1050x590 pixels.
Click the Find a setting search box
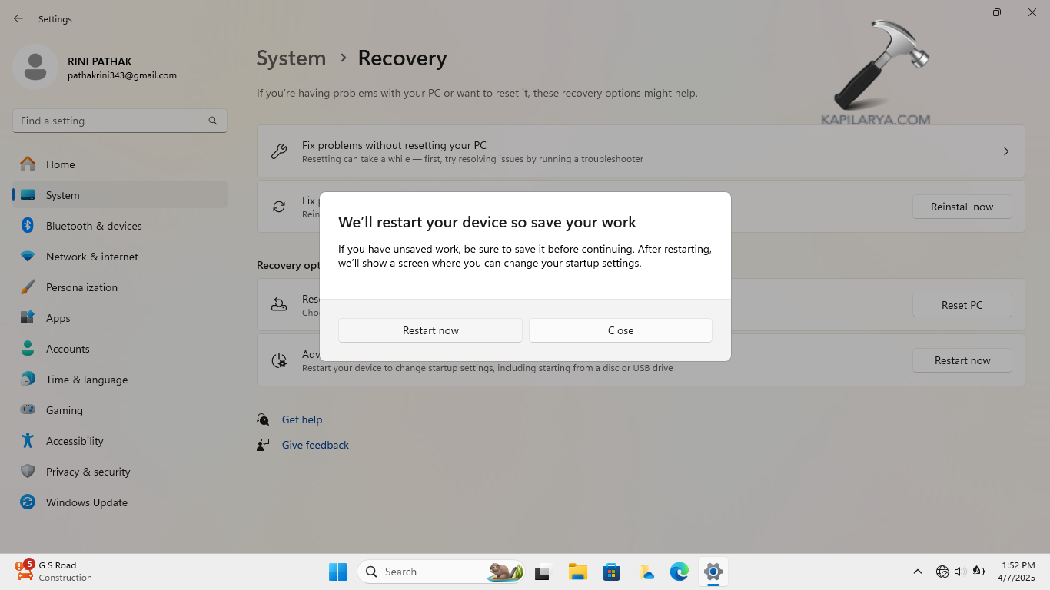pos(111,121)
